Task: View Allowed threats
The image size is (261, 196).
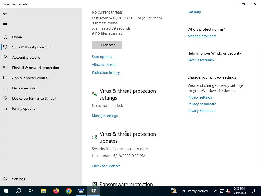Action: [104, 65]
